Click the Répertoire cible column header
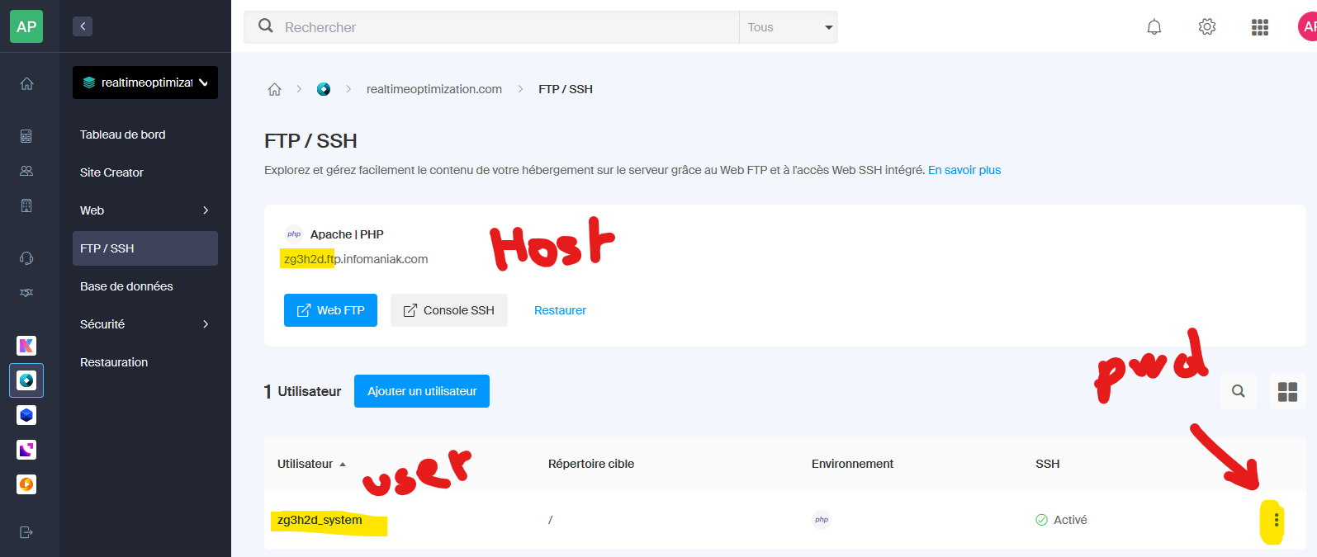This screenshot has height=557, width=1317. tap(591, 464)
